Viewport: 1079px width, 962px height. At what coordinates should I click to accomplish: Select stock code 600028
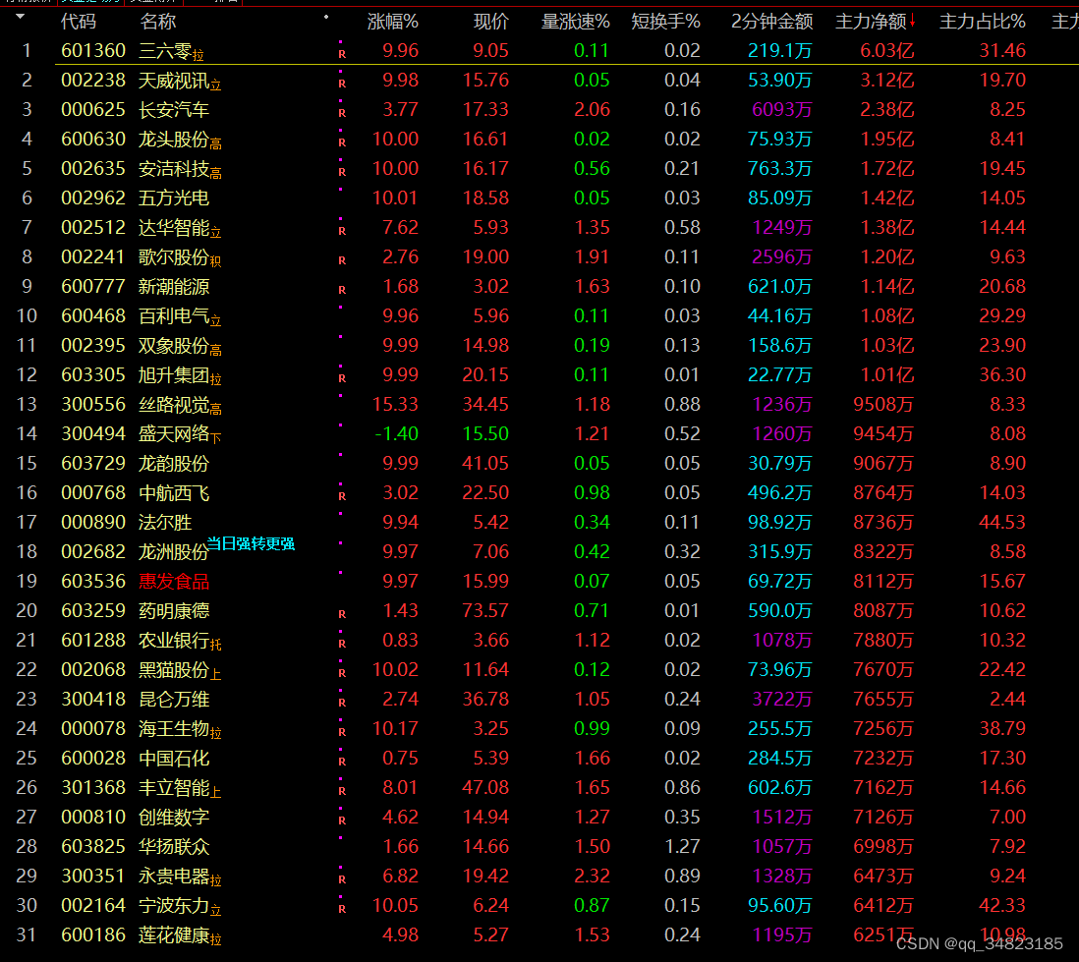[x=93, y=759]
